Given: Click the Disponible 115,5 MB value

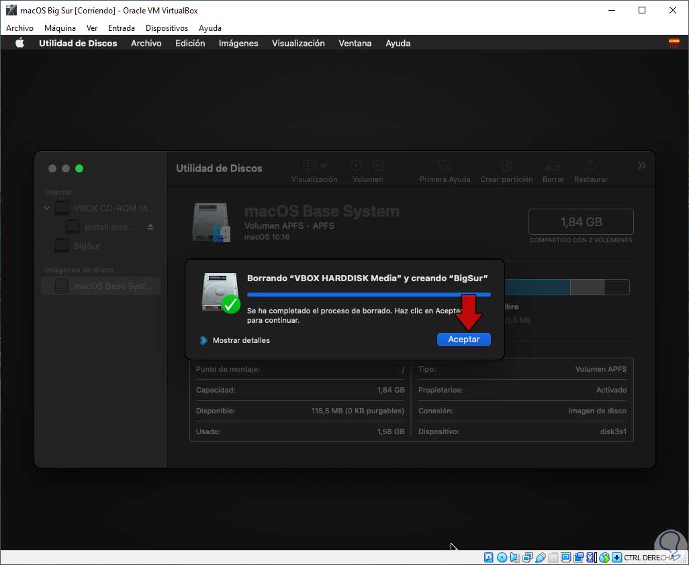Looking at the screenshot, I should (x=357, y=411).
